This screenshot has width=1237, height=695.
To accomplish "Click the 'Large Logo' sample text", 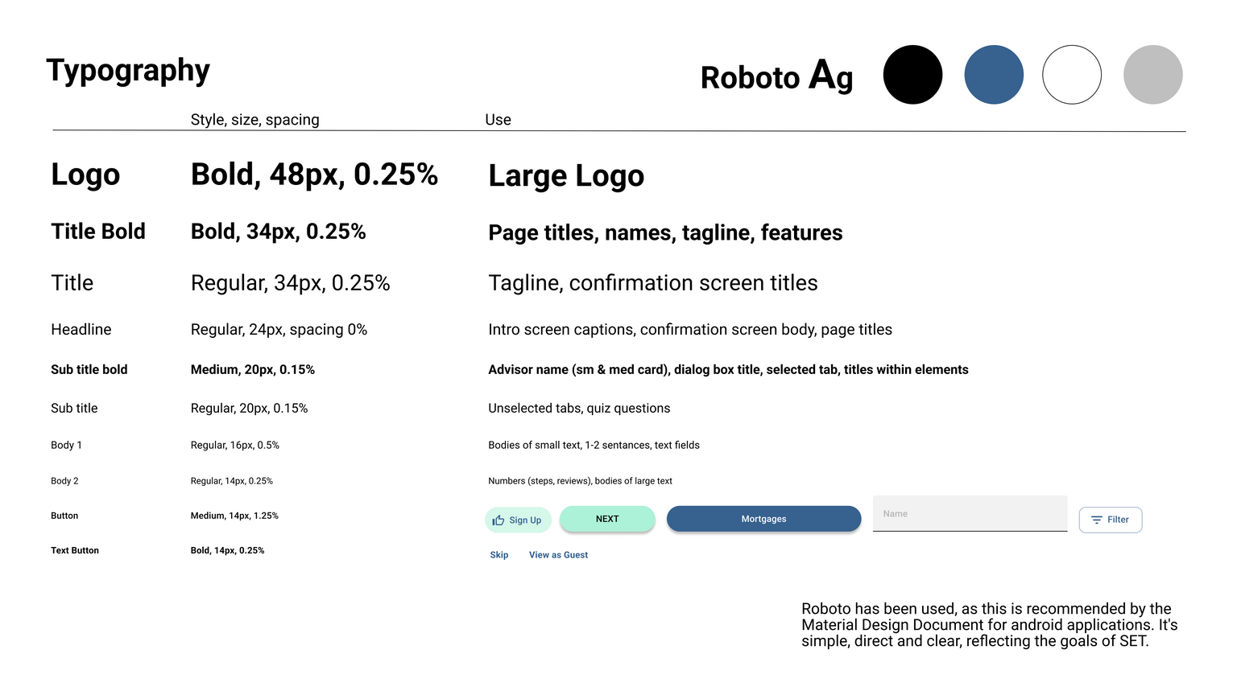I will point(566,176).
